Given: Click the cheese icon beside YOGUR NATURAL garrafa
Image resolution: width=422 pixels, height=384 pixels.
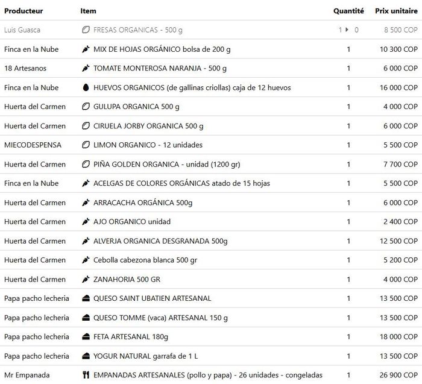Looking at the screenshot, I should [86, 356].
